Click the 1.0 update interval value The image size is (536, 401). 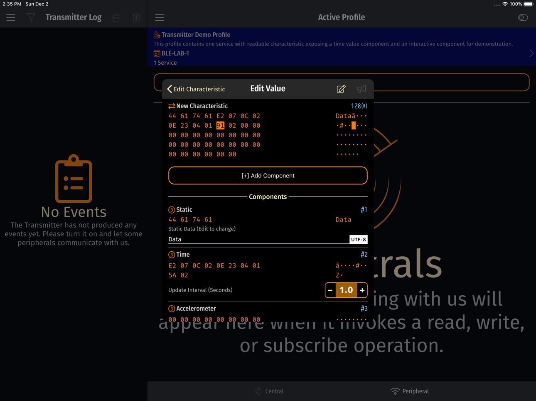pyautogui.click(x=346, y=290)
